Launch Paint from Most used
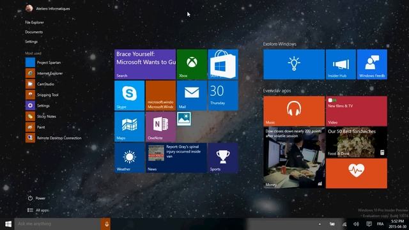Image resolution: width=409 pixels, height=230 pixels. (36, 127)
